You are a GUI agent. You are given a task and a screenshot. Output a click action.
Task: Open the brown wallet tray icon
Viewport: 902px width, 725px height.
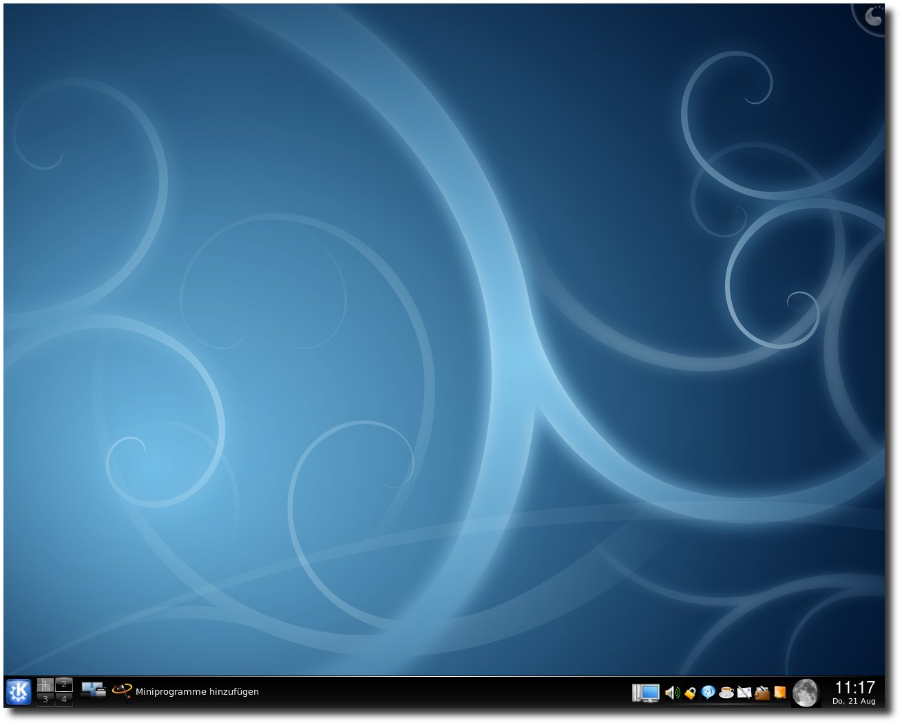(762, 693)
